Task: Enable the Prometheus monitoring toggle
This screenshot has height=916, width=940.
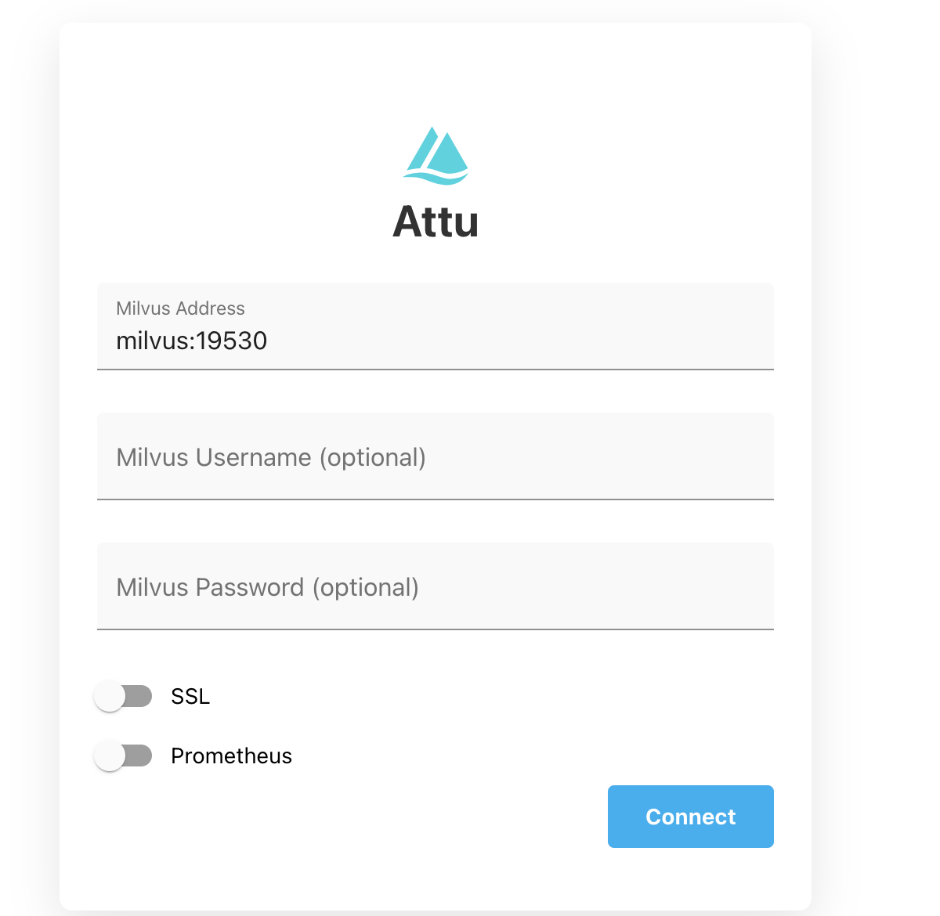Action: pos(124,756)
